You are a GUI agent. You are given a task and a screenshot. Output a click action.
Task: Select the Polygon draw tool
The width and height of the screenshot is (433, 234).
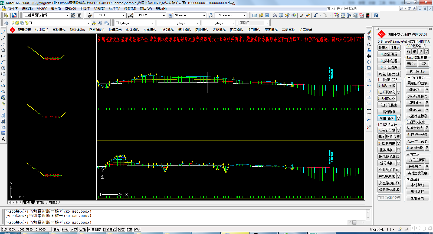click(3, 50)
